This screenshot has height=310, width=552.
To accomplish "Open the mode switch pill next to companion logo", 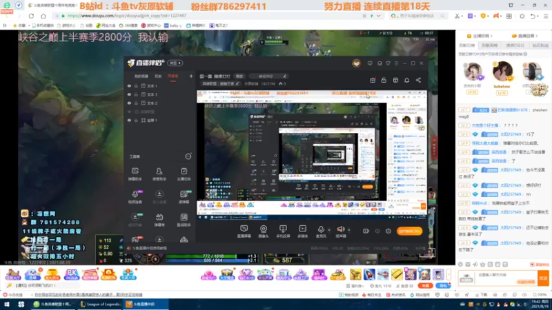I will click(175, 63).
